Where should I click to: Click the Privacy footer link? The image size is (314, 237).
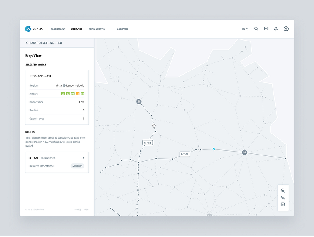[78, 209]
